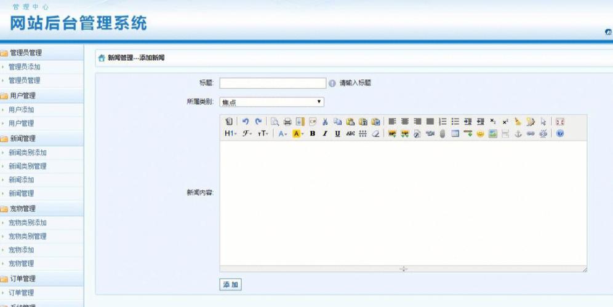The image size is (613, 307).
Task: Toggle italic formatting
Action: point(325,133)
